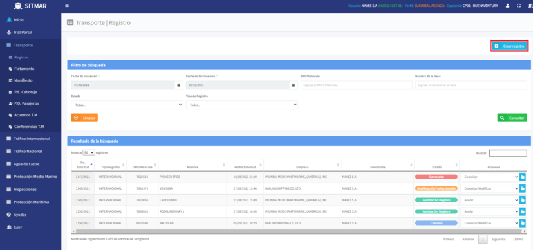Click the green Consultar button
Viewport: 533px width, 250px height.
click(512, 118)
